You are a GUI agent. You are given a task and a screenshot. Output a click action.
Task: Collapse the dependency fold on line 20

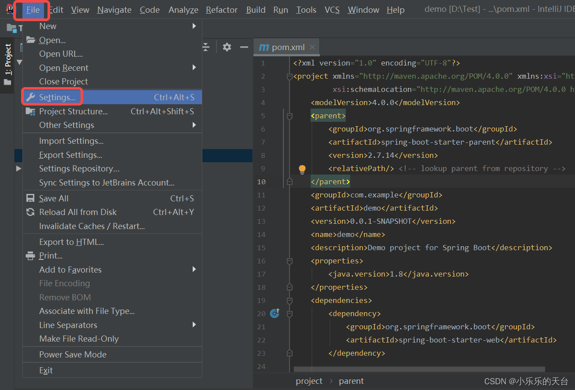point(289,314)
